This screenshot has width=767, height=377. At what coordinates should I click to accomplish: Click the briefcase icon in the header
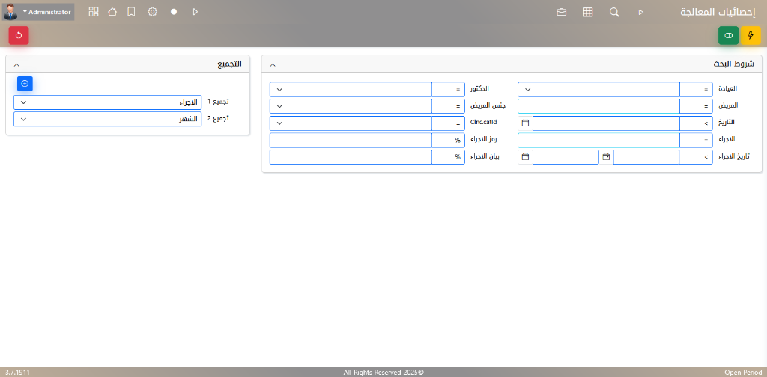point(562,12)
